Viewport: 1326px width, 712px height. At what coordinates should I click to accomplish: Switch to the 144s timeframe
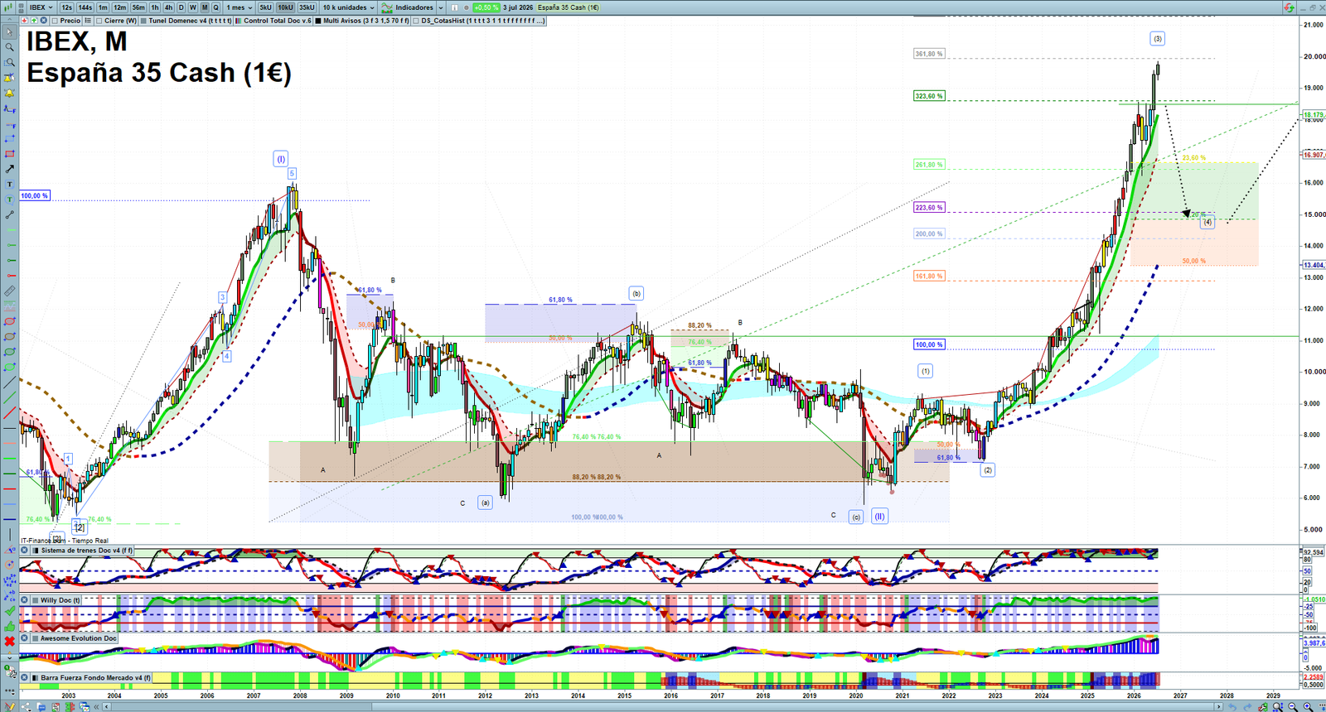(85, 7)
